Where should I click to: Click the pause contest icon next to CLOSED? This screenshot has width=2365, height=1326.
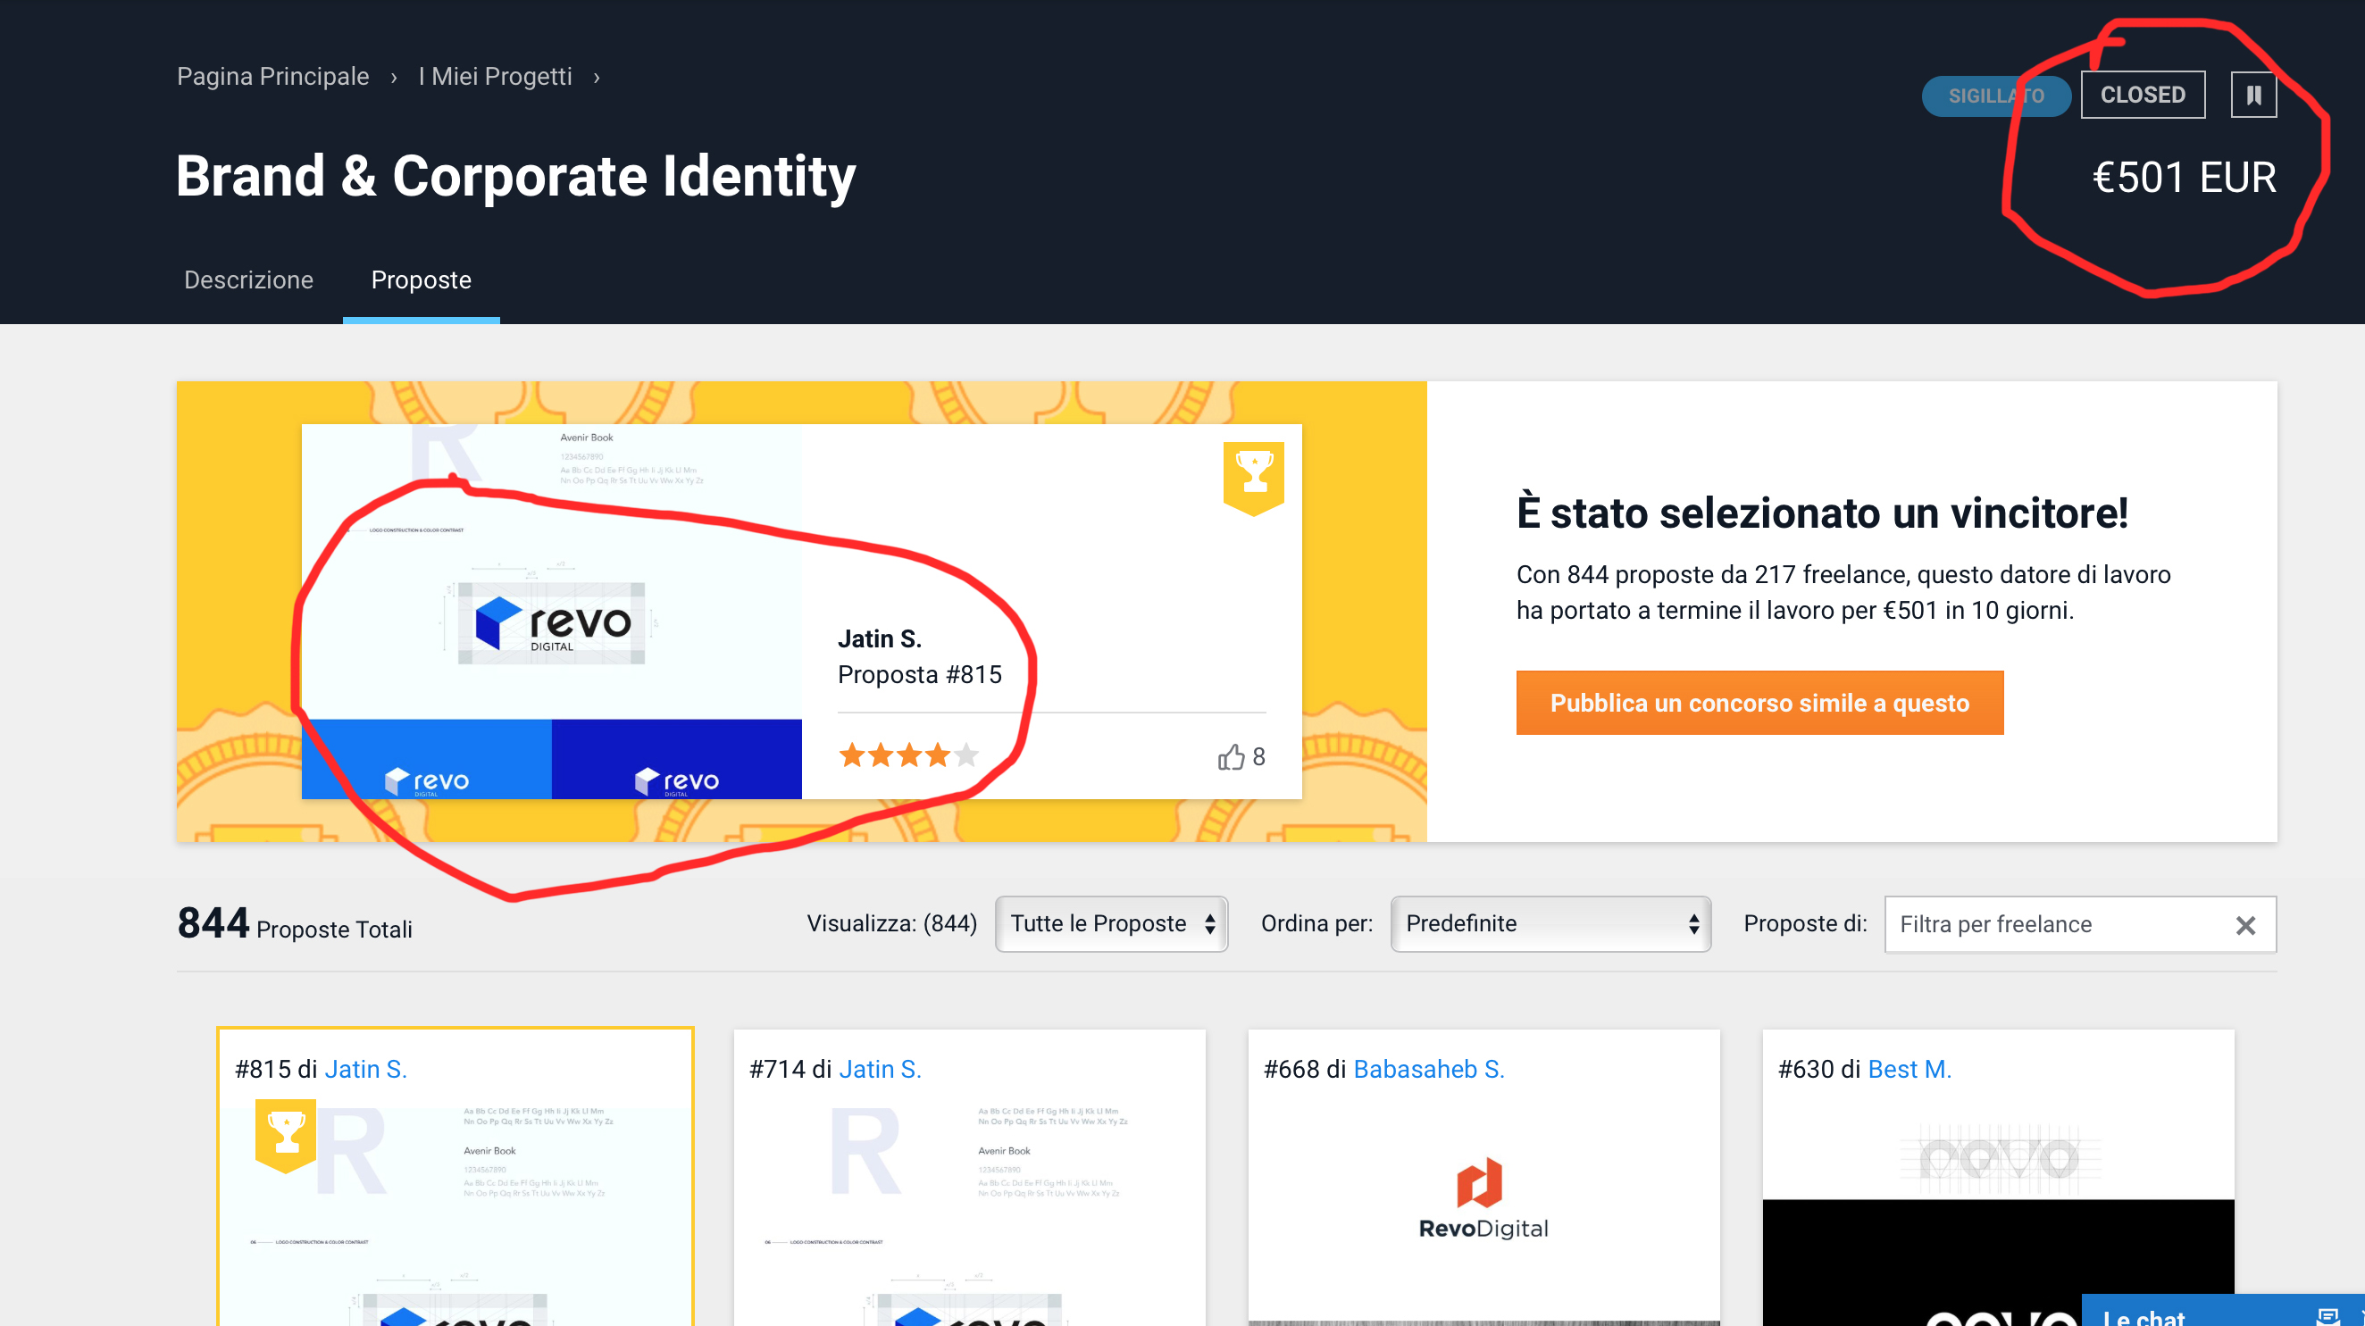(2253, 94)
